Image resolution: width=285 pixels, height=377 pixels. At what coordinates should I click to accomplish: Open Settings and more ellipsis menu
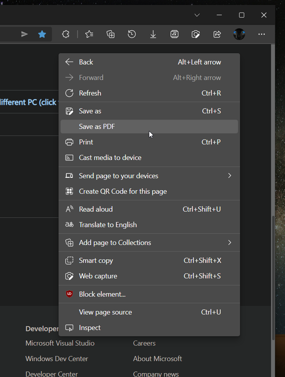[x=262, y=35]
